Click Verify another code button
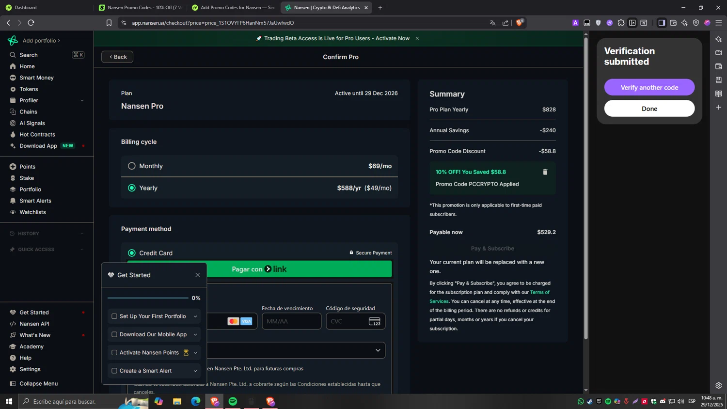This screenshot has height=409, width=727. click(x=649, y=87)
